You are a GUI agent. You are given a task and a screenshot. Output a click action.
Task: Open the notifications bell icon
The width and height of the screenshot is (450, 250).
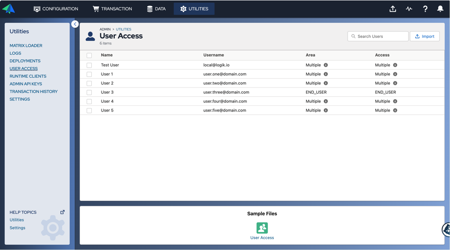pos(440,9)
